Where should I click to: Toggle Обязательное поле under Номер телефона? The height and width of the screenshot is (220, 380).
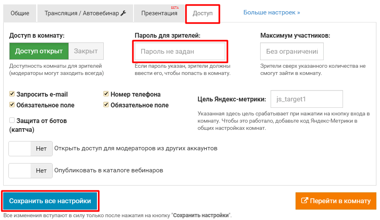coord(106,105)
